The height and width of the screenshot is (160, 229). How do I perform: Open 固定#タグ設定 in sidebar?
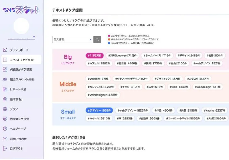[x=19, y=119]
